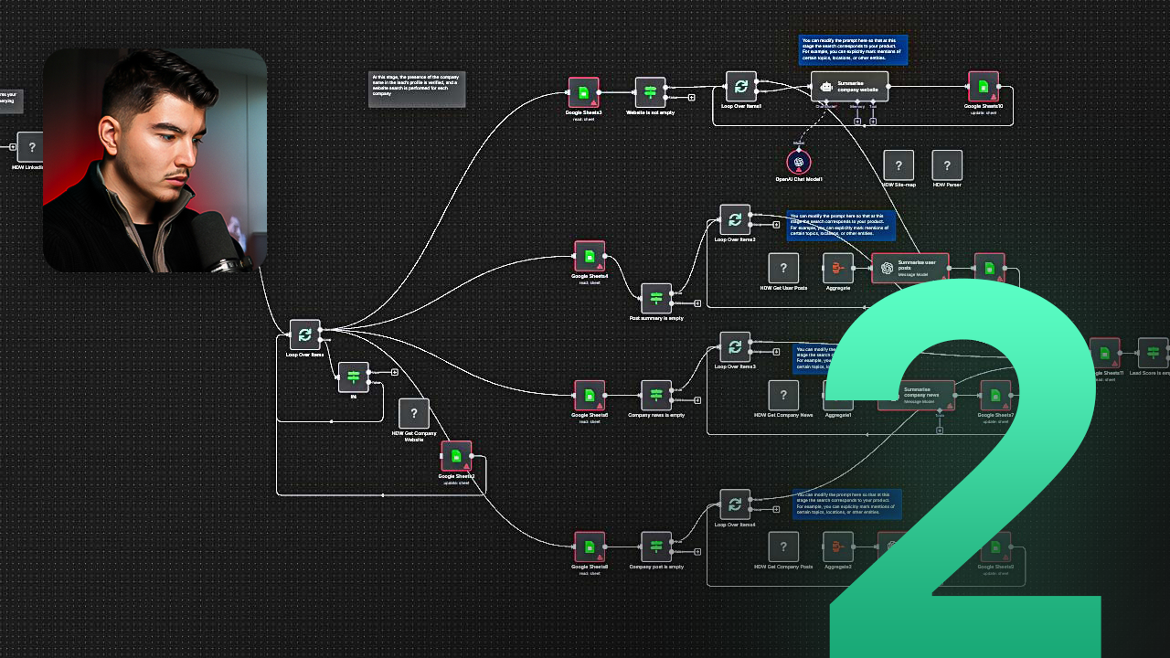Select the Google Sheets10 update node
1170x658 pixels.
click(x=984, y=87)
